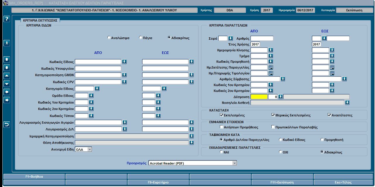Open lookup for Κωδικός Είδους ΑΠΟ field
The width and height of the screenshot is (375, 187).
click(124, 62)
